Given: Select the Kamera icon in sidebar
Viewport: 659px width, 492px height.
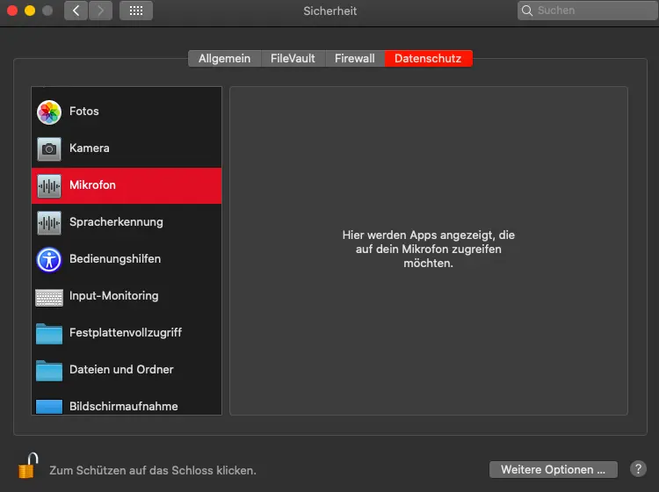Looking at the screenshot, I should coord(49,148).
